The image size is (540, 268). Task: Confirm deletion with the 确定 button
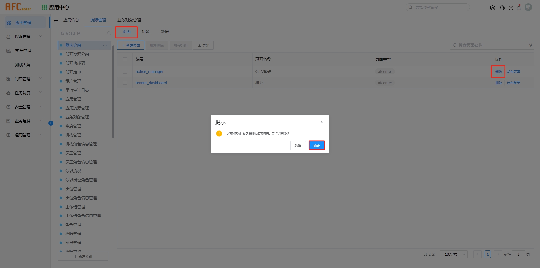(316, 146)
